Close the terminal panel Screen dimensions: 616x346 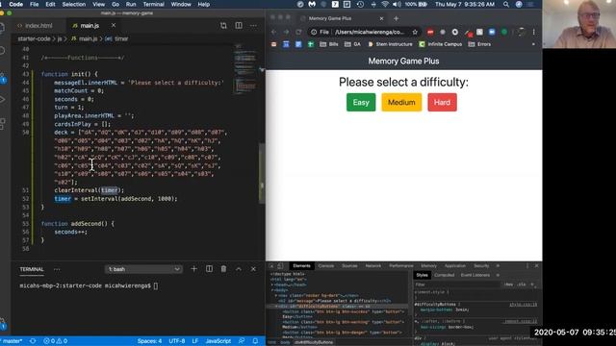pos(253,269)
